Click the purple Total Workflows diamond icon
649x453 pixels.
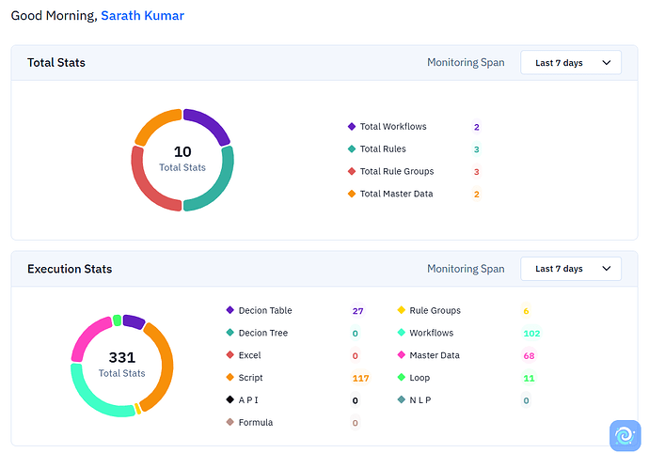352,126
